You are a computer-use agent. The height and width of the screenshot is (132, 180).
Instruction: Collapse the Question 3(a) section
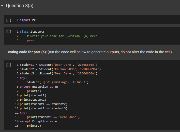tap(2, 5)
